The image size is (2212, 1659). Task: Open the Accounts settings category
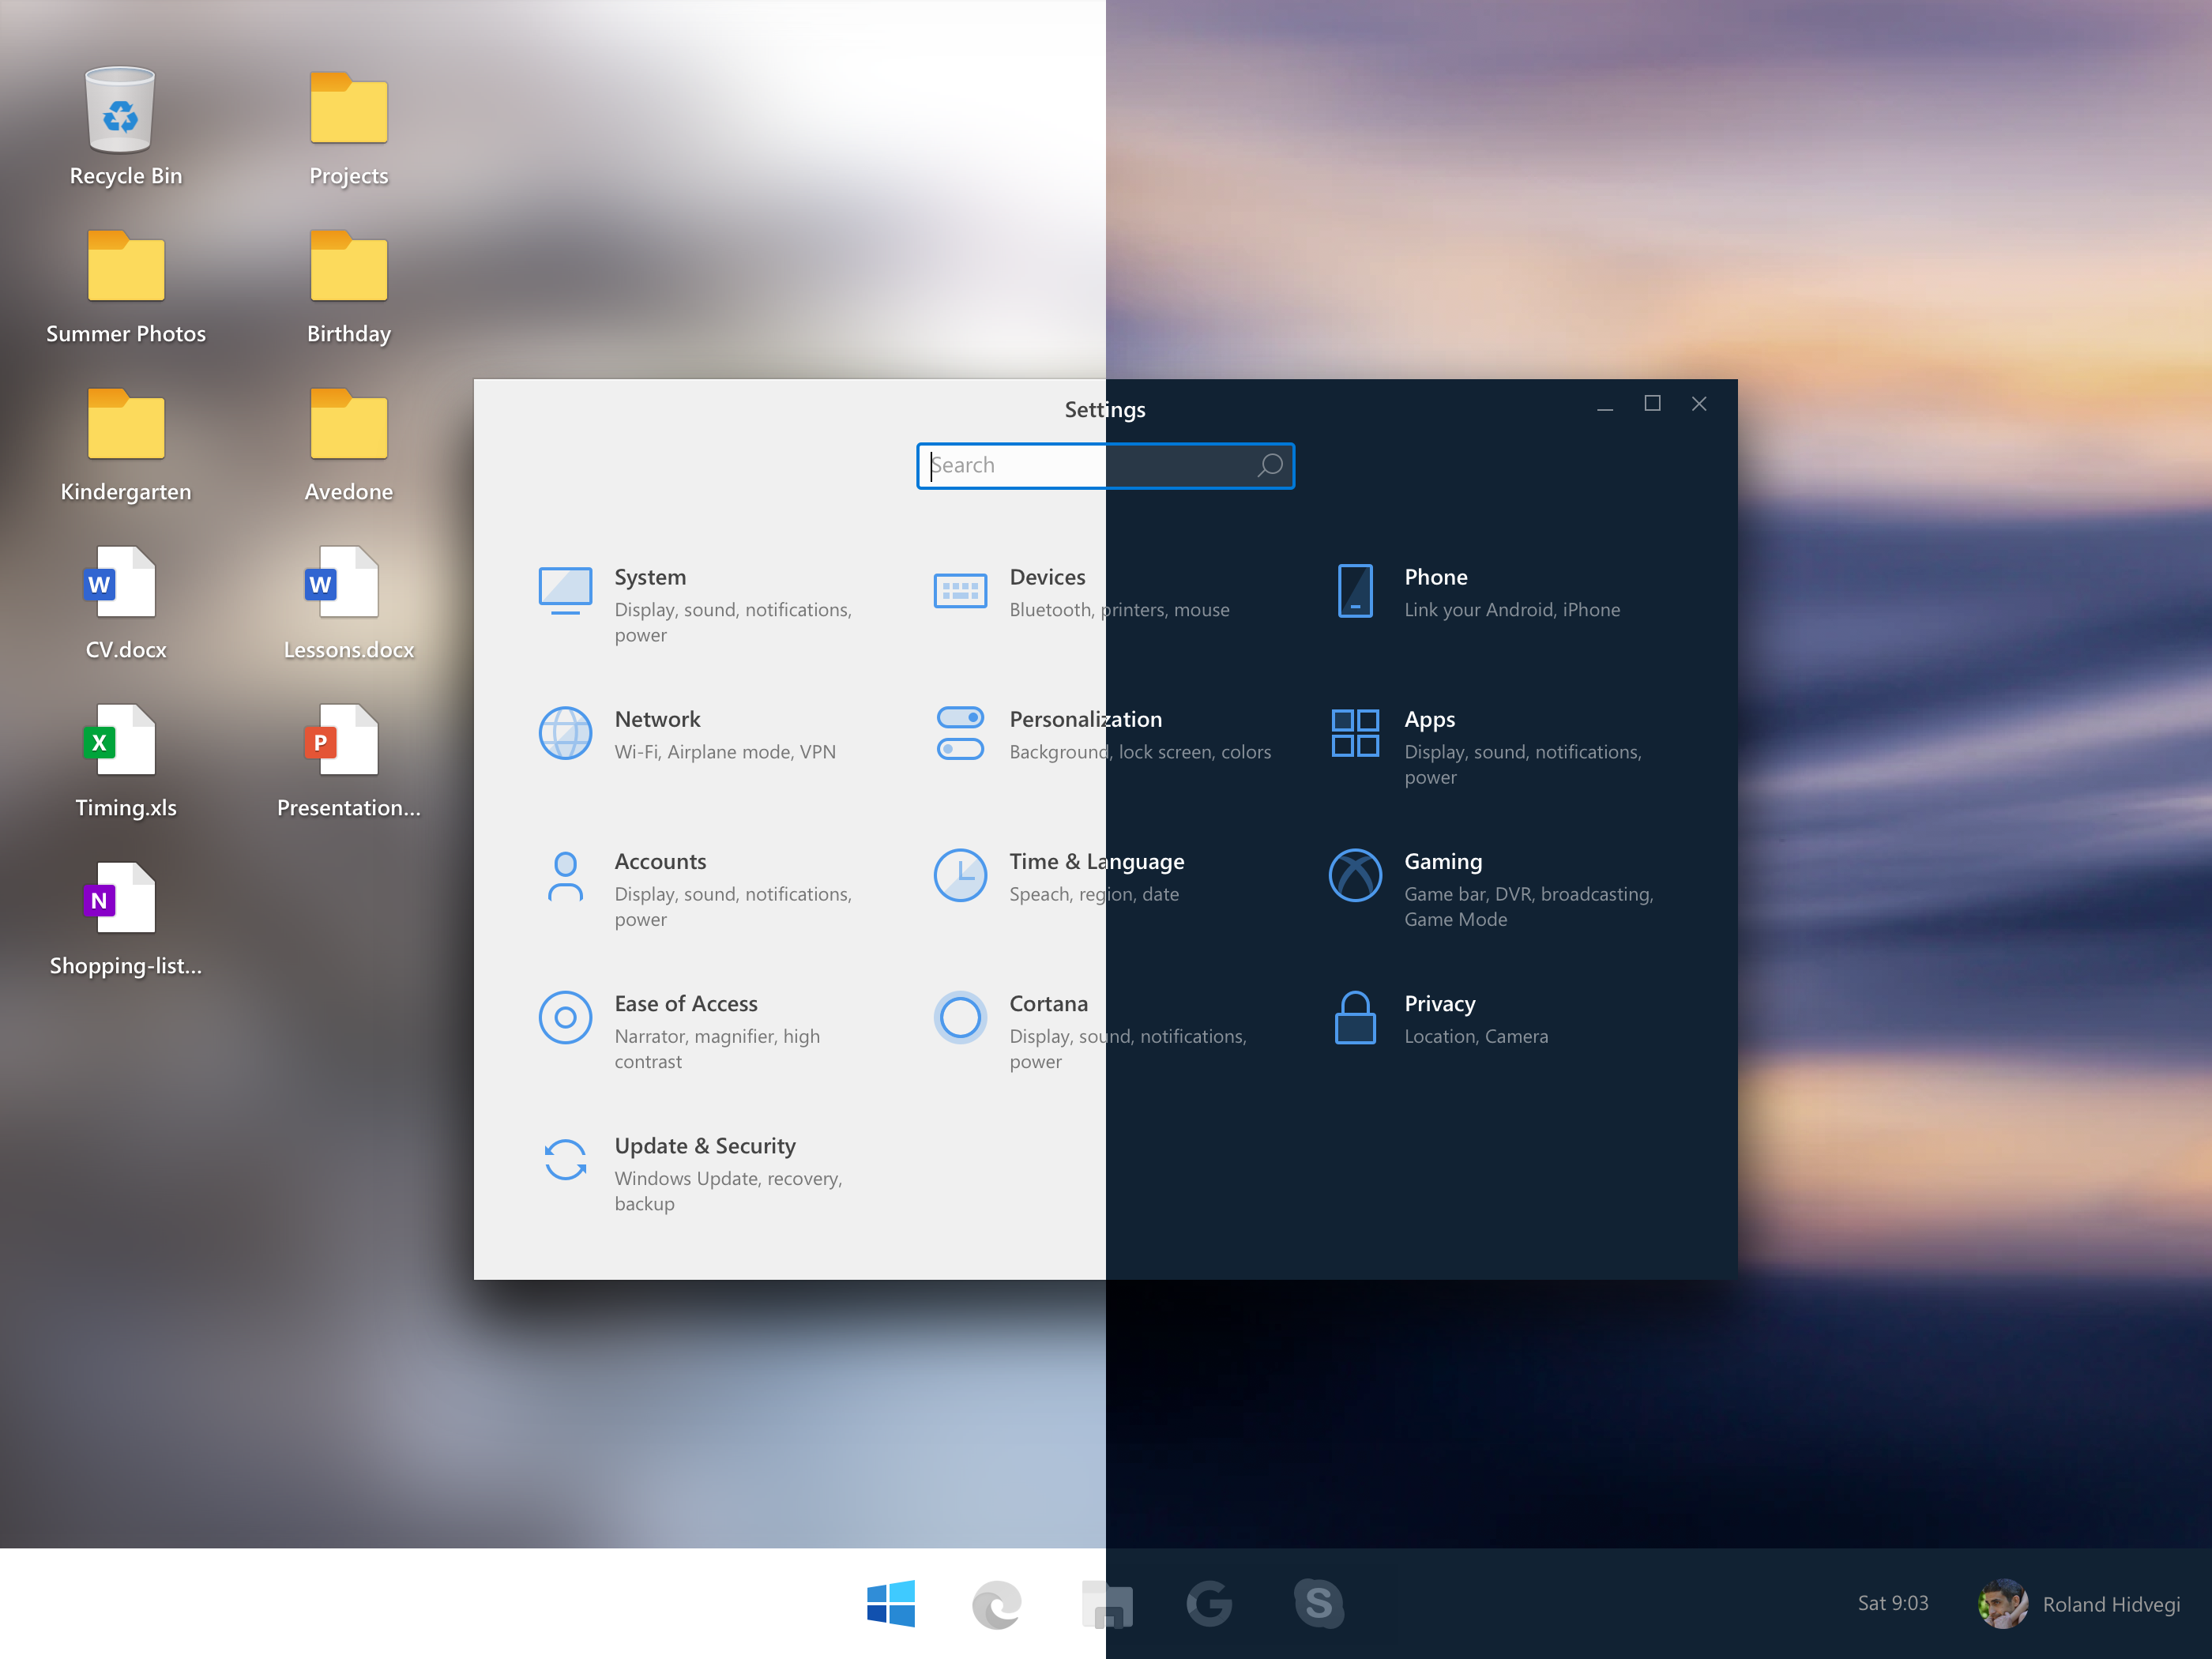660,862
